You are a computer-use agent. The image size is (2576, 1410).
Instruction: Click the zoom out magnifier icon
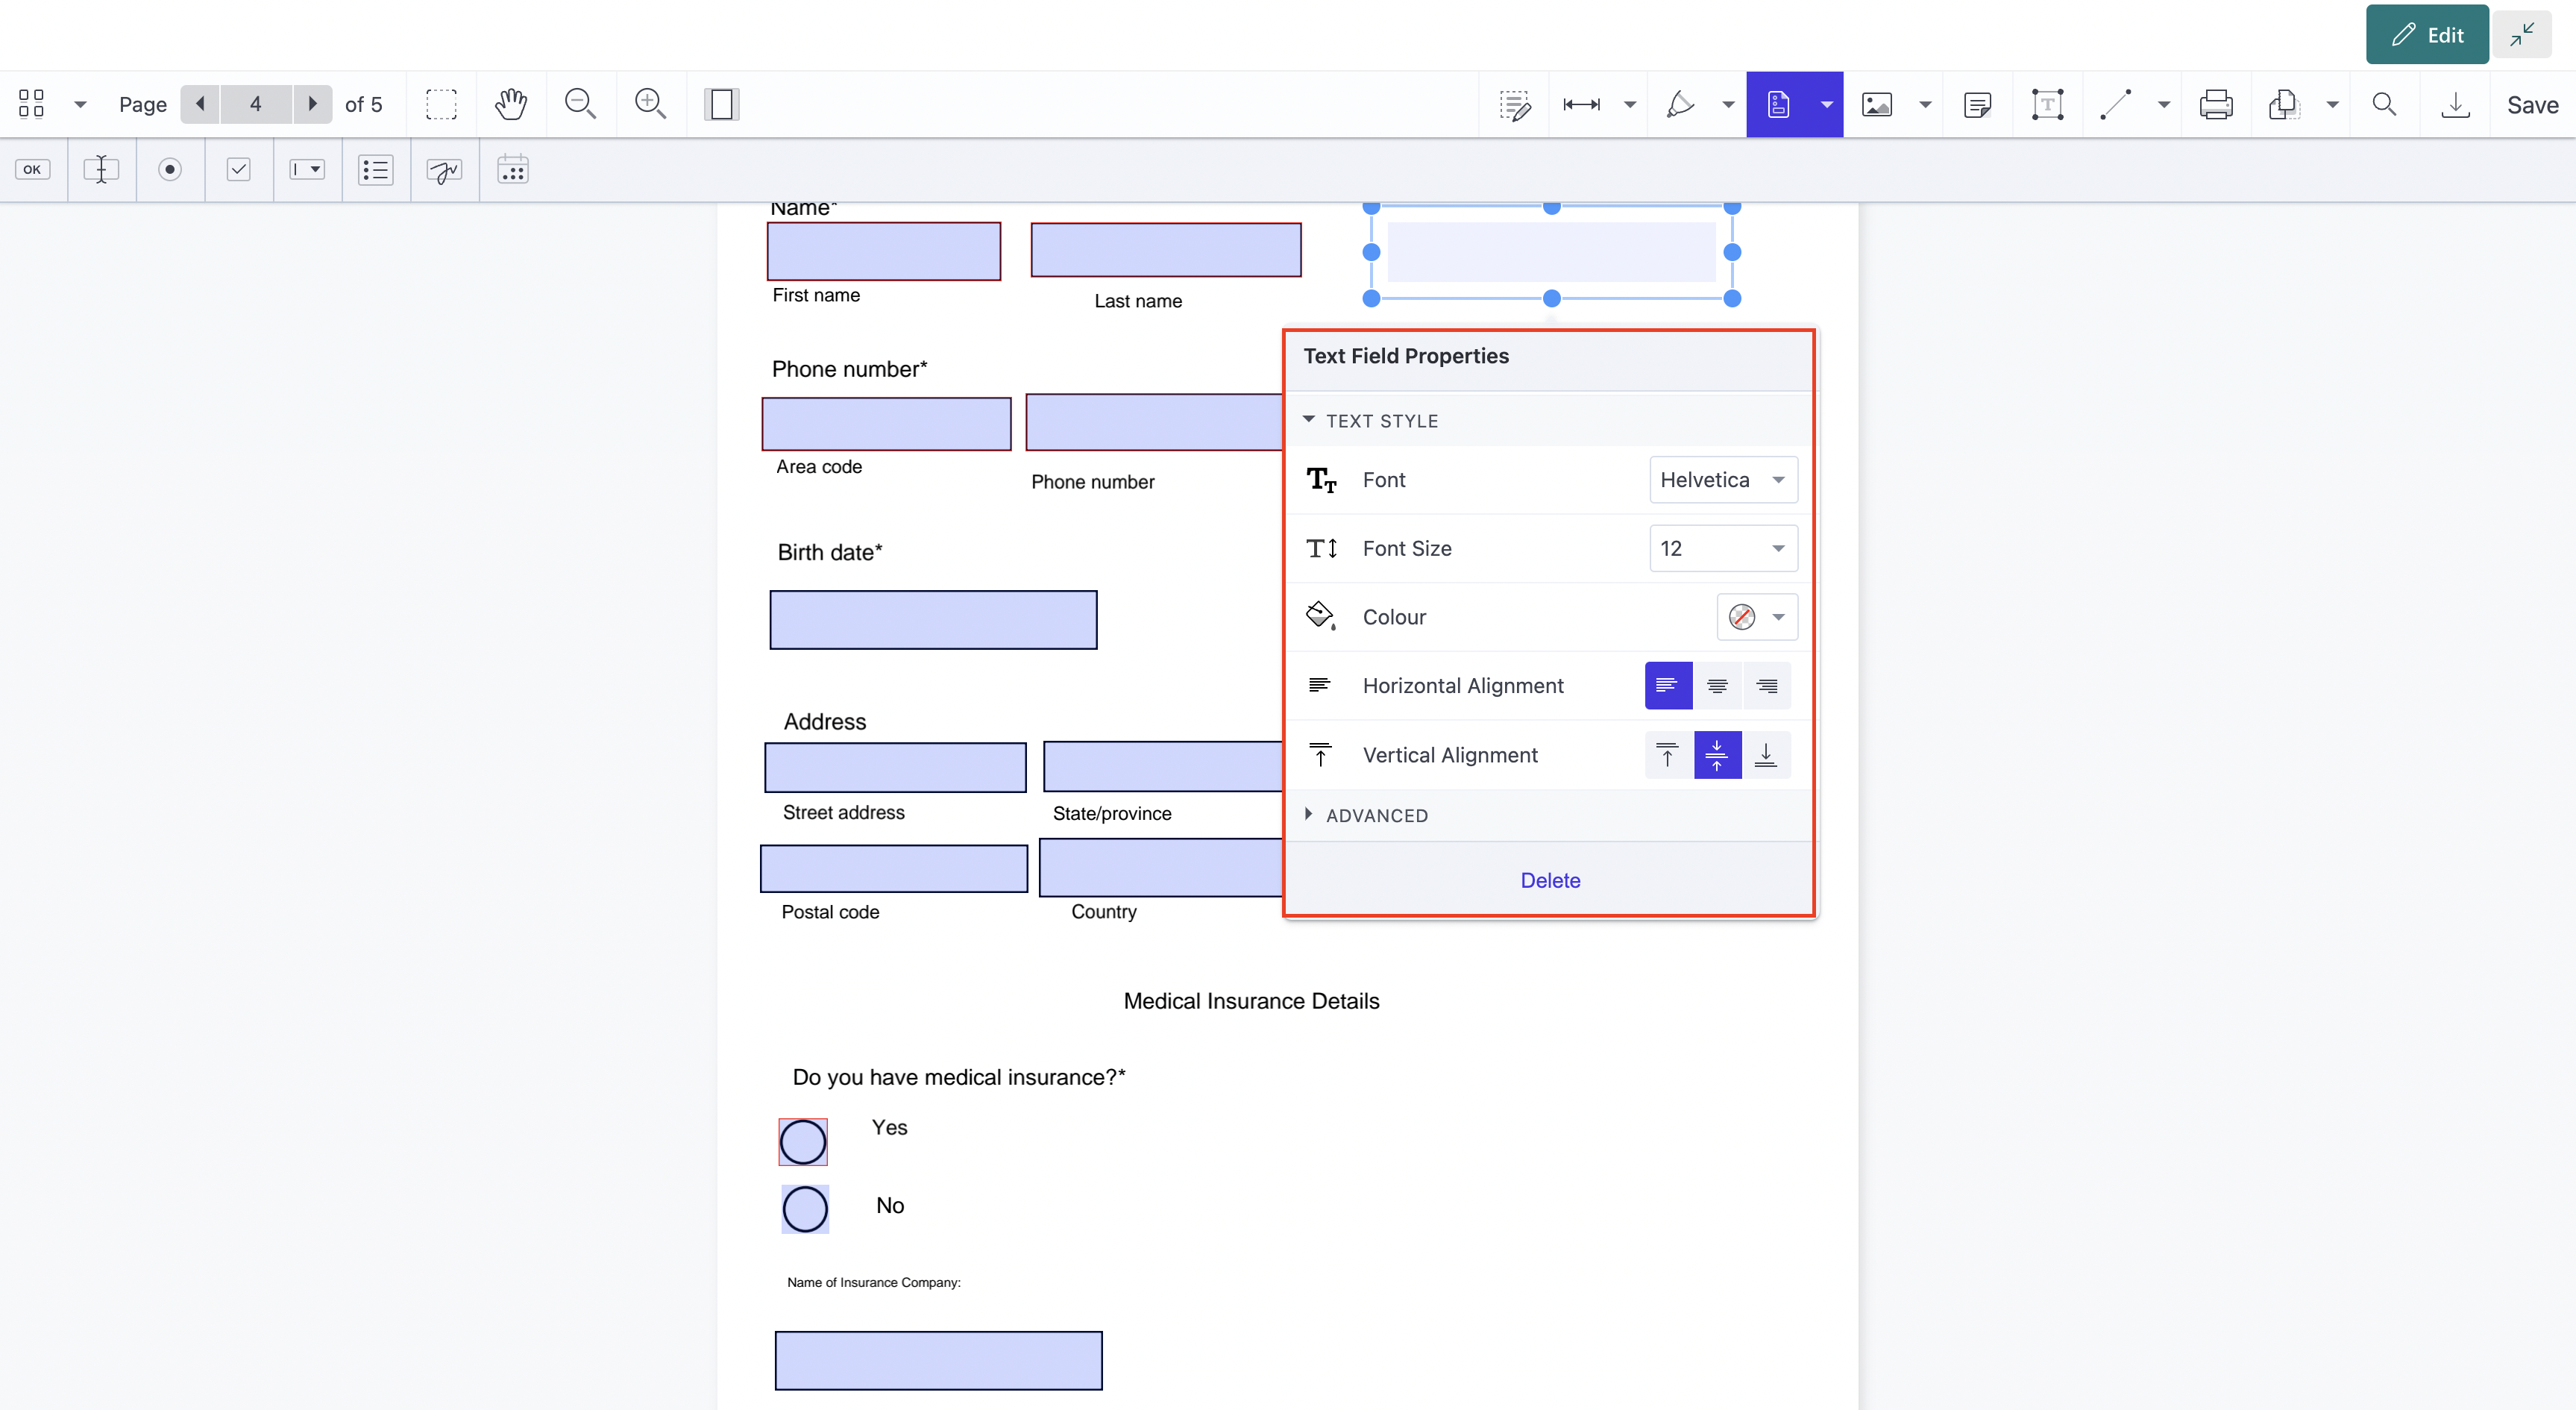(x=580, y=104)
